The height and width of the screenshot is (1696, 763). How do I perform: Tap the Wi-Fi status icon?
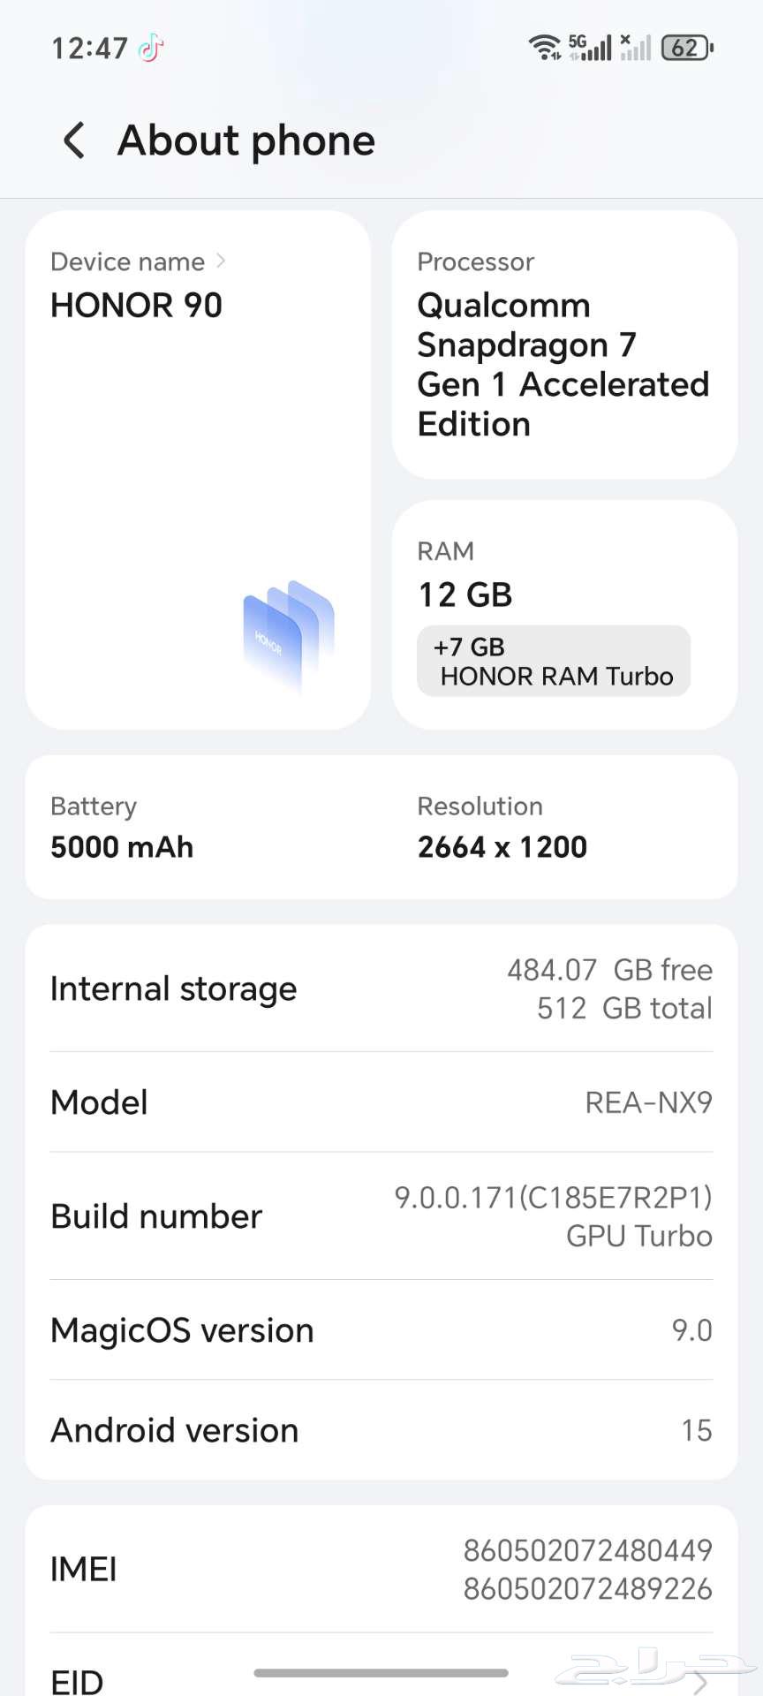[x=544, y=47]
